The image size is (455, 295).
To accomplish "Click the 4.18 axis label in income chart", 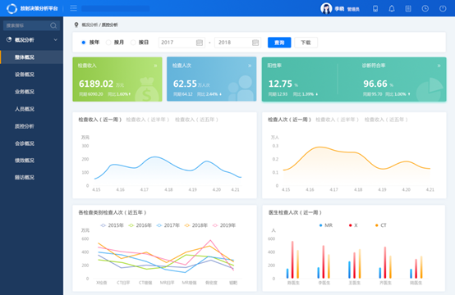I will coord(168,189).
